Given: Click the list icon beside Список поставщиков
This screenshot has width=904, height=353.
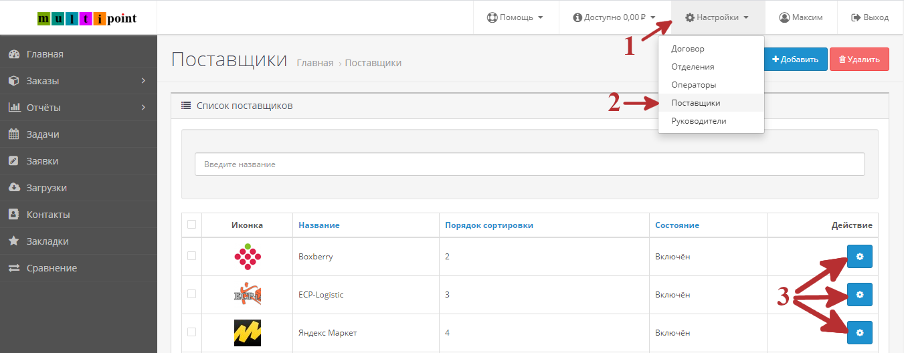Looking at the screenshot, I should point(186,106).
